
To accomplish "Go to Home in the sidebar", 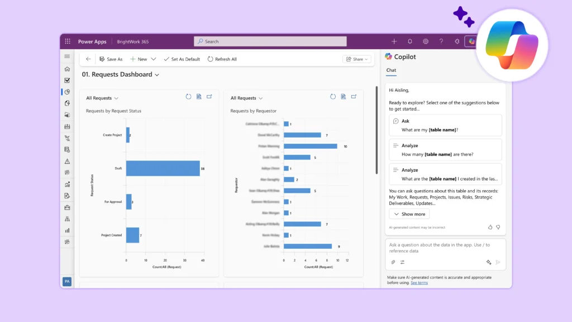I will pyautogui.click(x=67, y=69).
